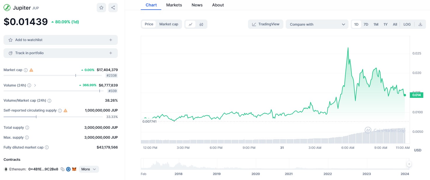Show info tooltip for Volume (24h)
The image size is (430, 180).
click(x=29, y=85)
